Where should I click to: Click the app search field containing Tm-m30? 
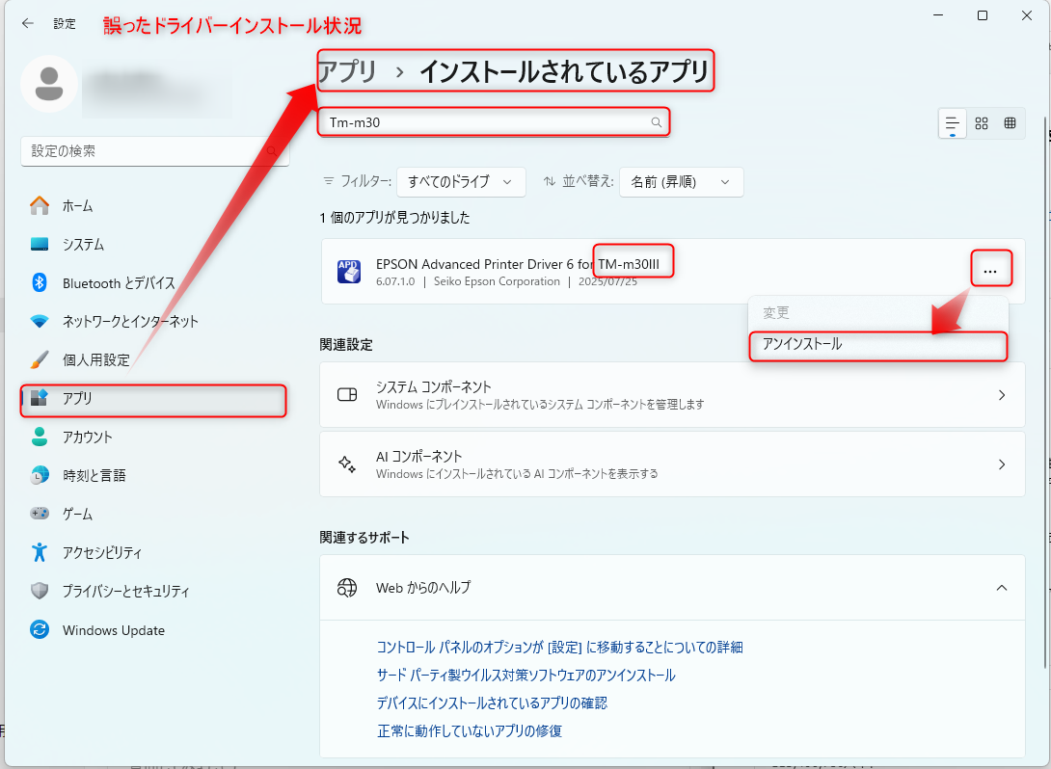point(494,122)
